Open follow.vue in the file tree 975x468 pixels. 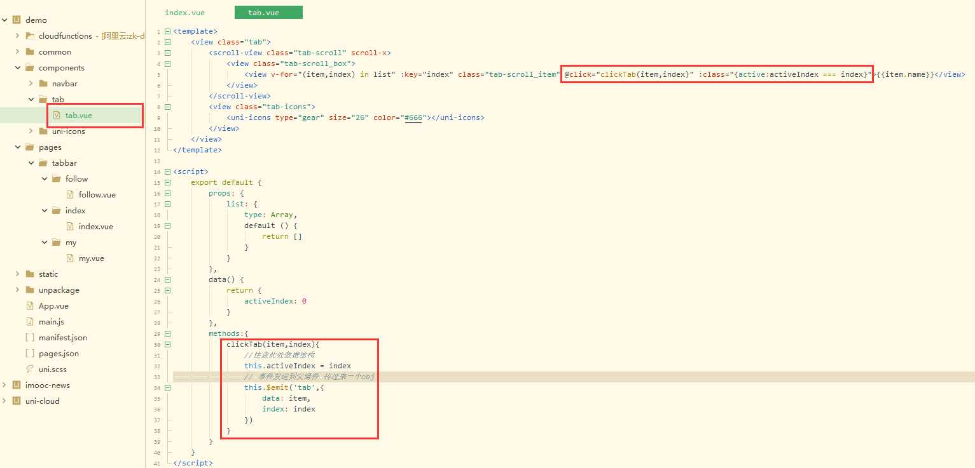tap(97, 195)
